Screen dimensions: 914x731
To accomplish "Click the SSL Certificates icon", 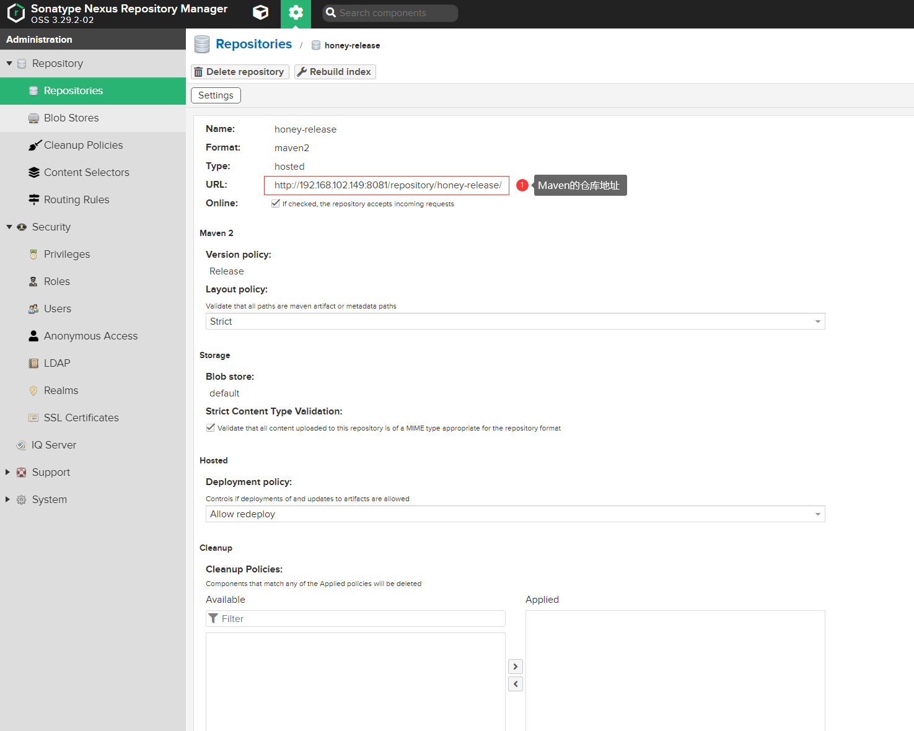I will [x=33, y=418].
